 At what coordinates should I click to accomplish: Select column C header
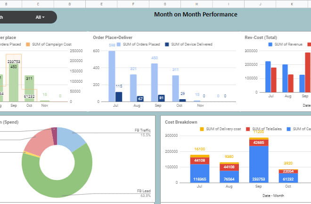(38, 4)
